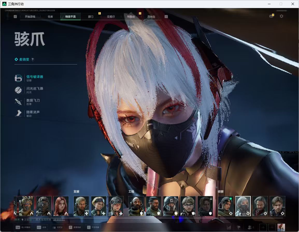This screenshot has height=232, width=299.
Task: Select the 特战干员 tab
Action: (70, 17)
